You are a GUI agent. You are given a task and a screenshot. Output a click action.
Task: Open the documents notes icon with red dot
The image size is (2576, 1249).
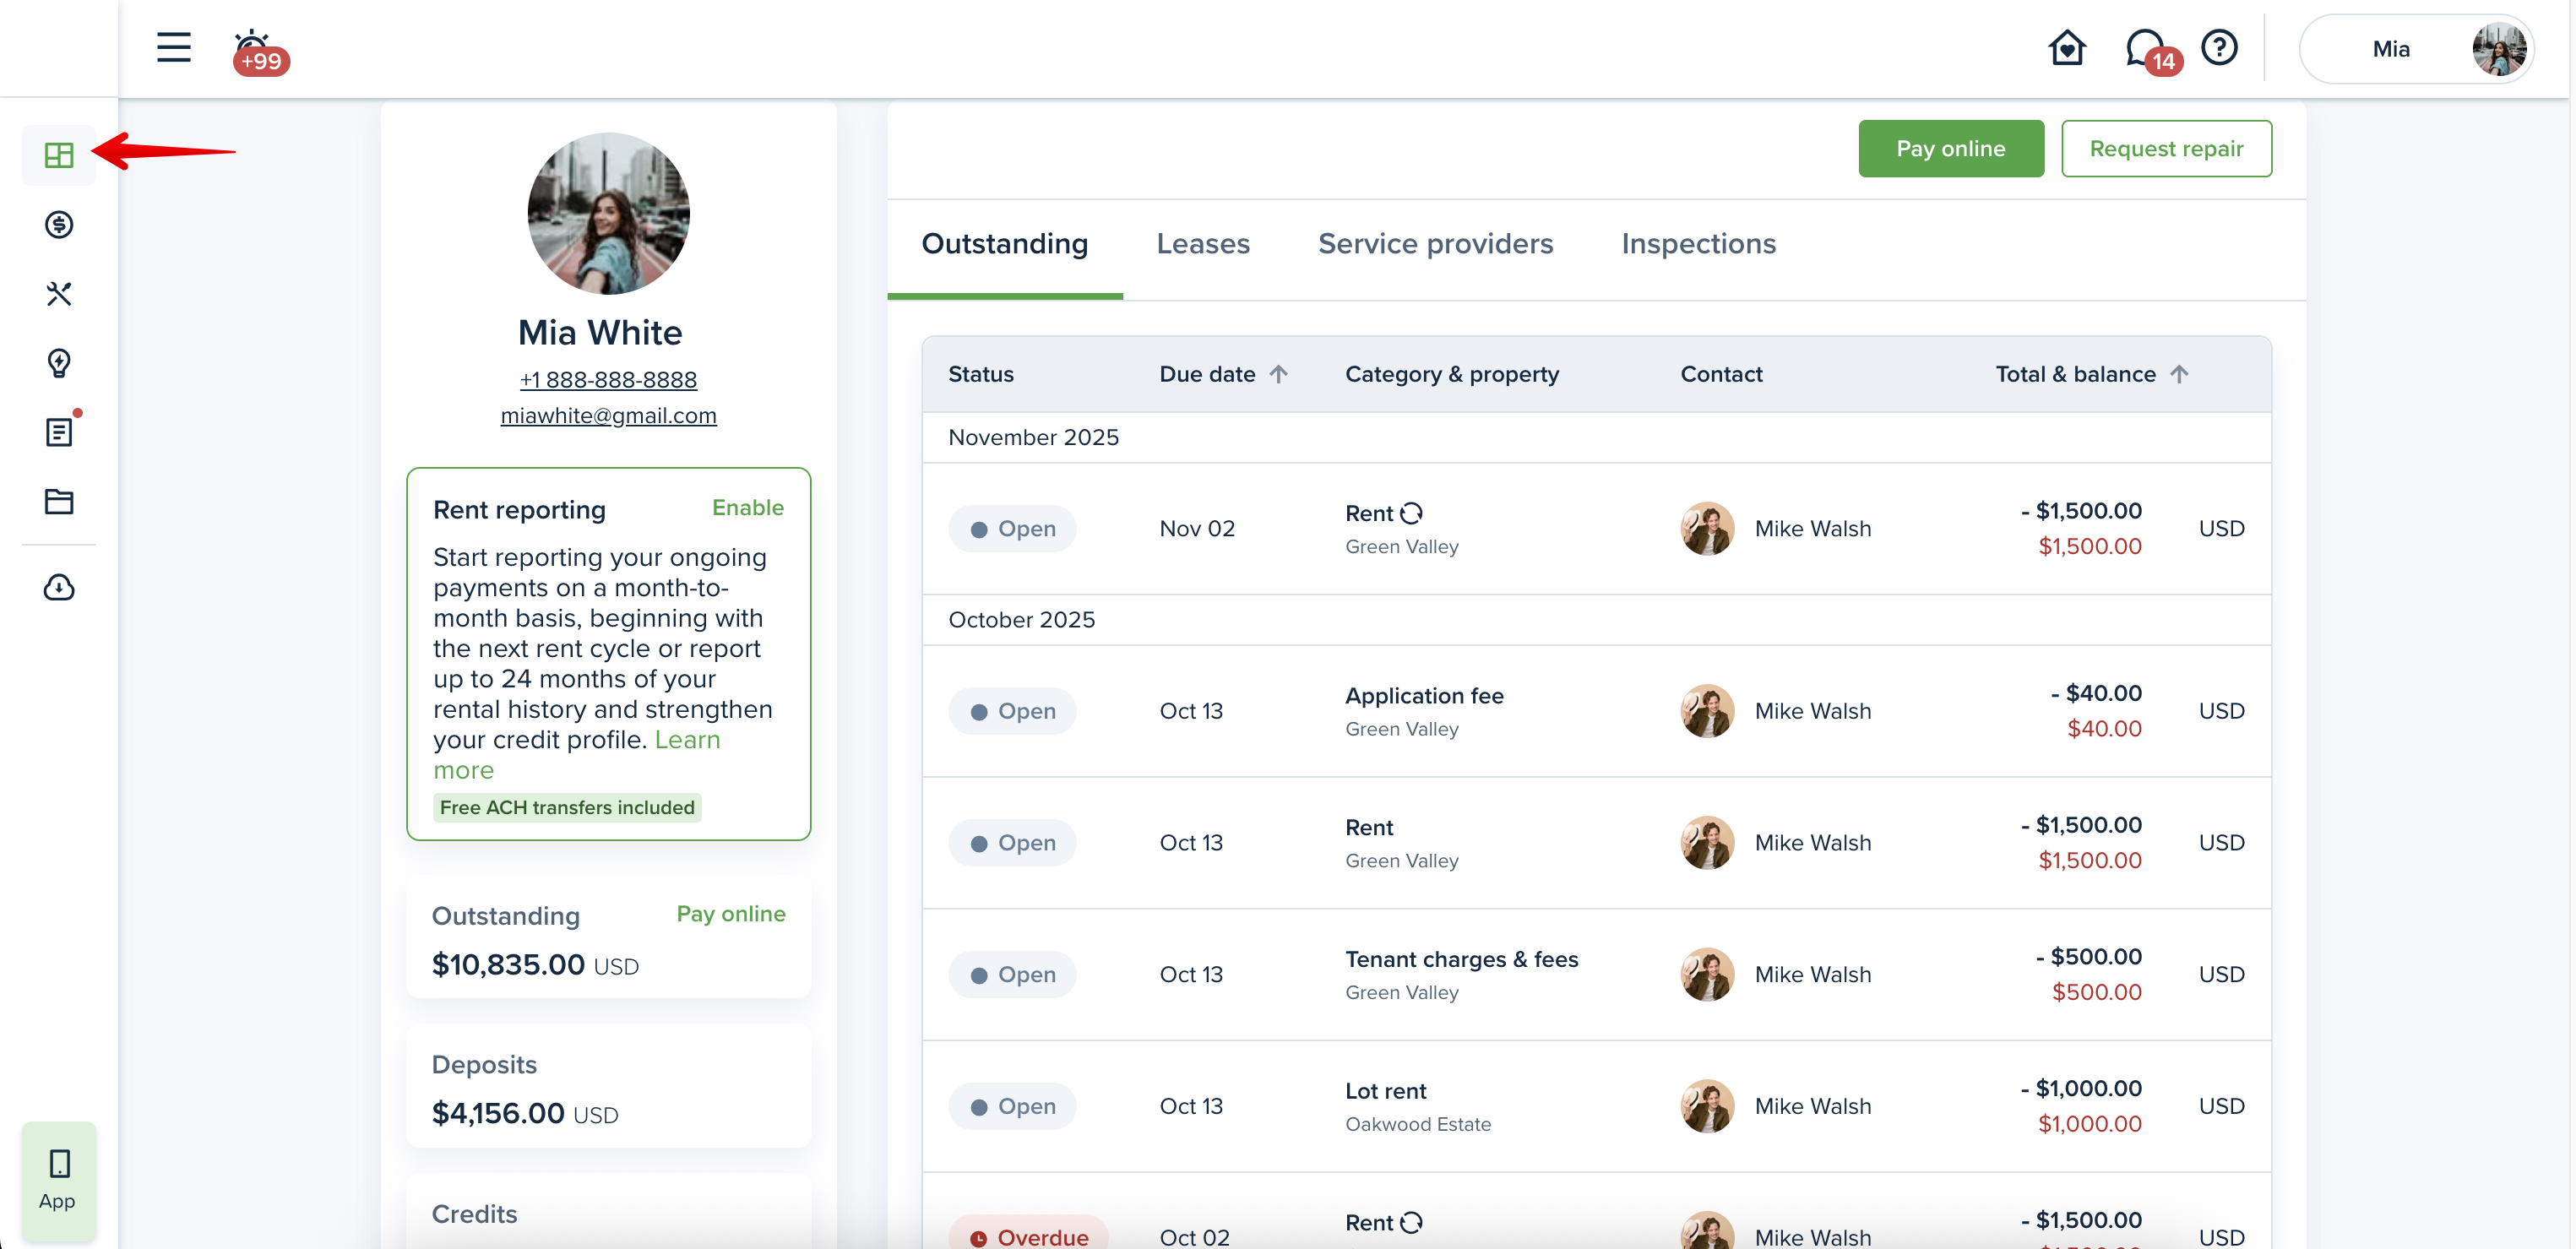pos(59,432)
